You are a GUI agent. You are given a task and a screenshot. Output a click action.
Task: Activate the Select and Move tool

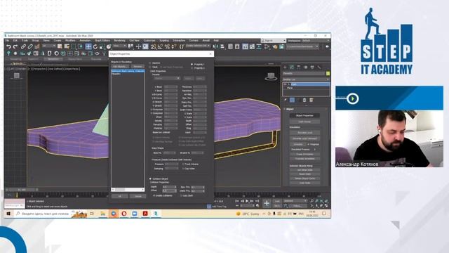click(88, 46)
